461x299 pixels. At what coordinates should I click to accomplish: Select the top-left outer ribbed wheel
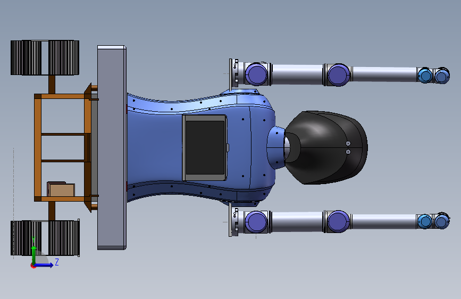26,57
